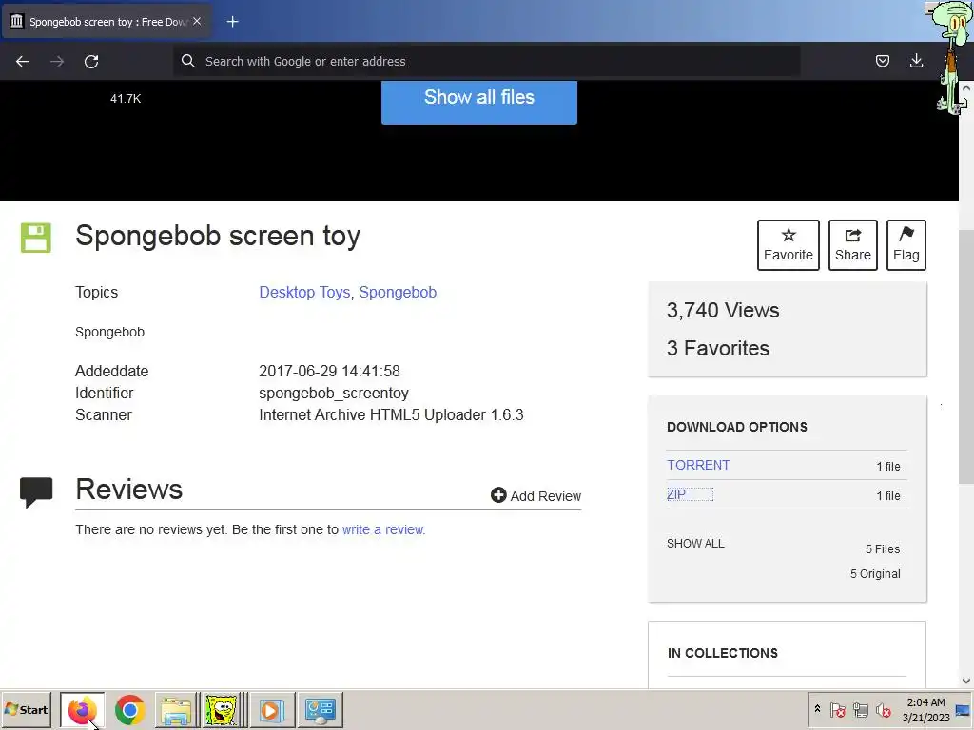This screenshot has width=974, height=730.
Task: Open the Windows Start button
Action: pos(26,709)
